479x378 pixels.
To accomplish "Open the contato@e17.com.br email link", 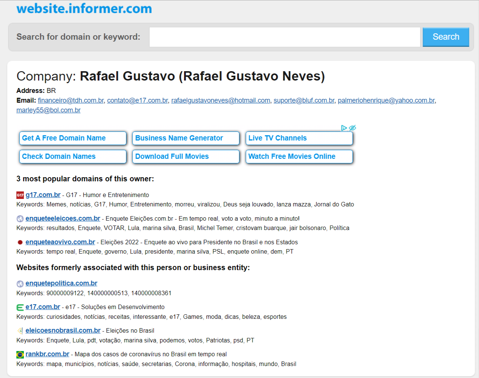I will (x=137, y=100).
